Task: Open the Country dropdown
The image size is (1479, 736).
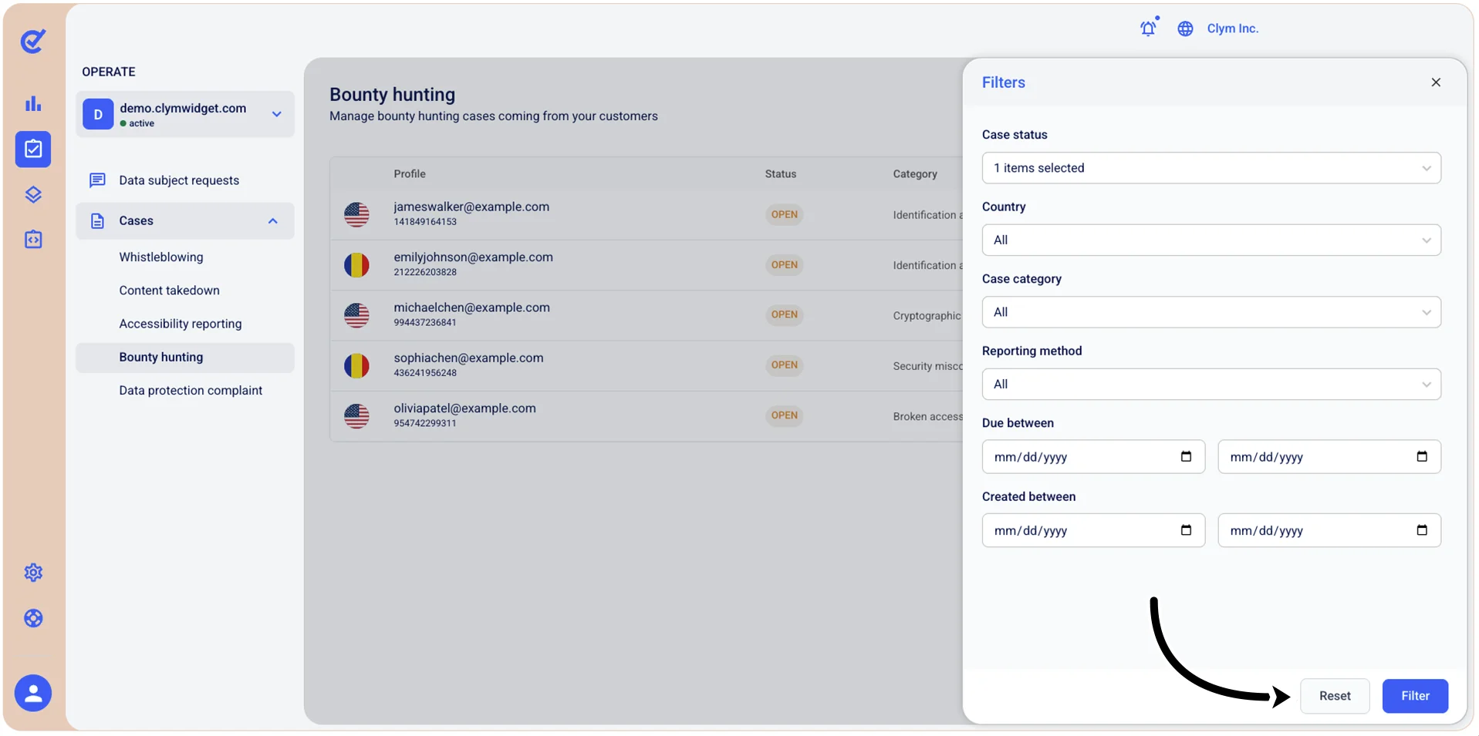Action: coord(1211,240)
